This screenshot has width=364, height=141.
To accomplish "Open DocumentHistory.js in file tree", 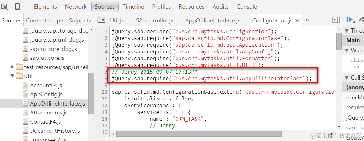I will 55,131.
